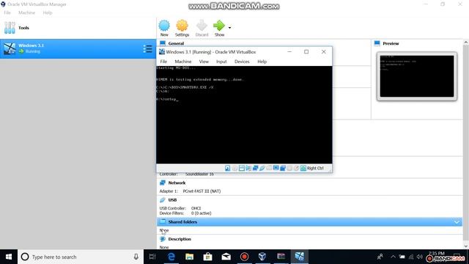Click inside the running VM's black console screen

coord(244,114)
